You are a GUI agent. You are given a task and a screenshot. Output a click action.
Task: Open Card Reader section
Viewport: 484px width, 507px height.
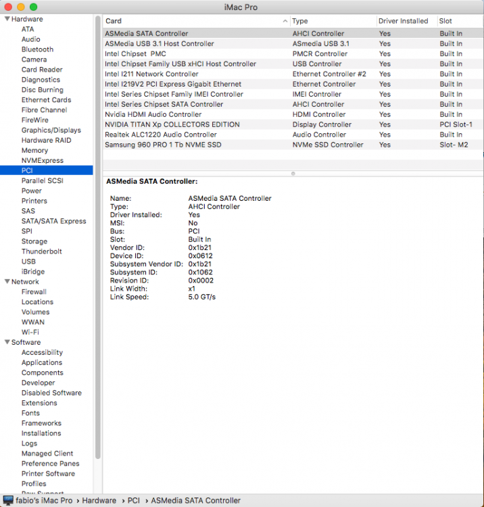[42, 70]
